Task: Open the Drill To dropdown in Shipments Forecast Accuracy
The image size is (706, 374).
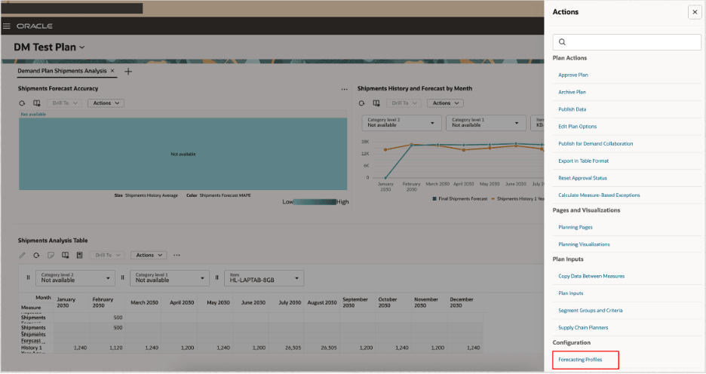Action: click(x=64, y=103)
